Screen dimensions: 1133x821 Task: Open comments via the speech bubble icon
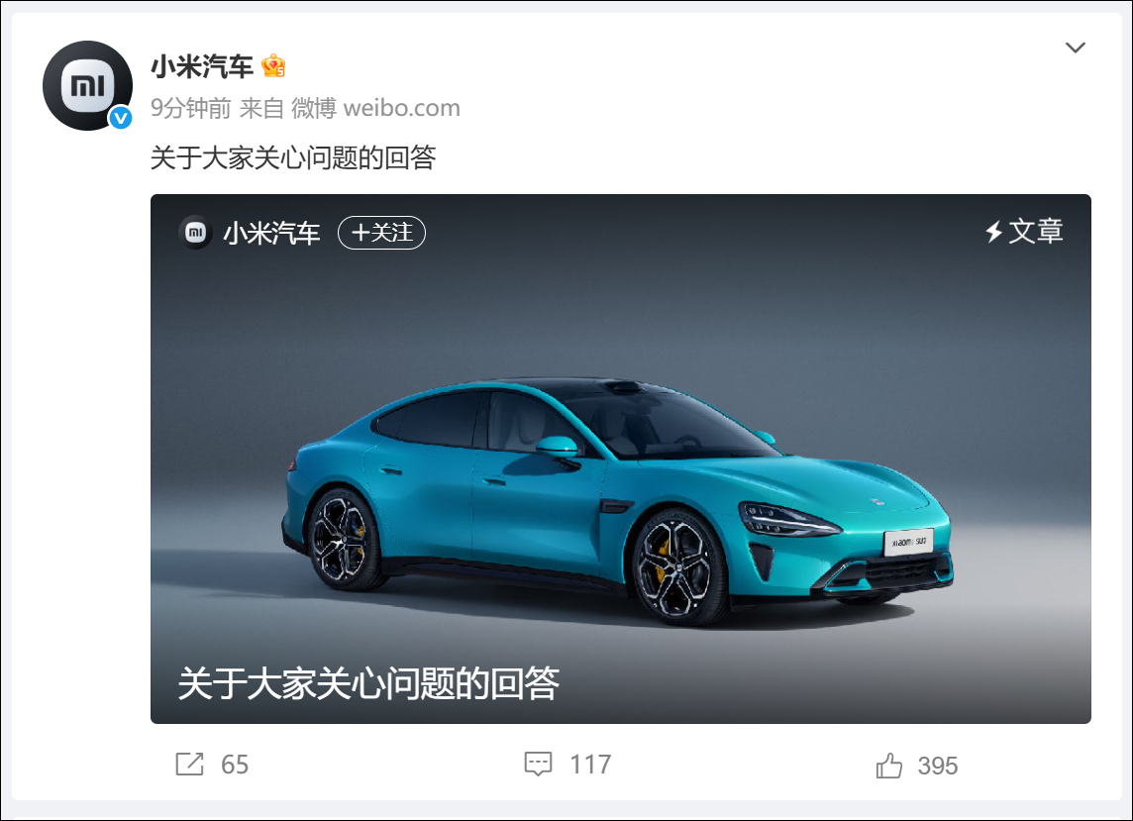(539, 764)
